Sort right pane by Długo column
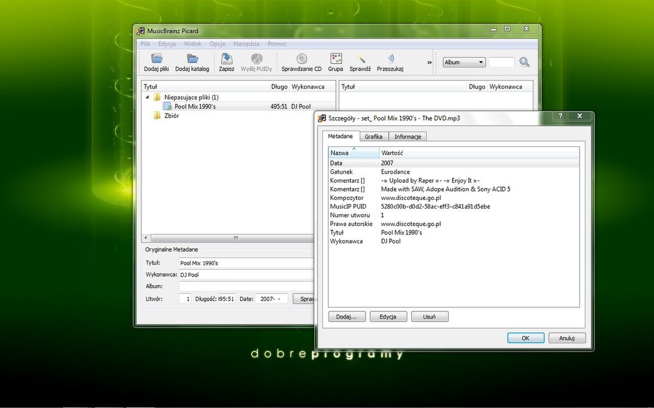654x408 pixels. [477, 87]
